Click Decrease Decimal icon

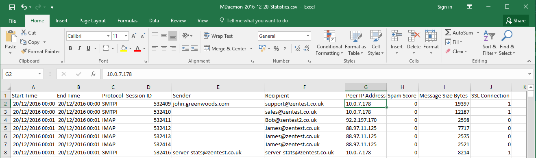pyautogui.click(x=306, y=48)
